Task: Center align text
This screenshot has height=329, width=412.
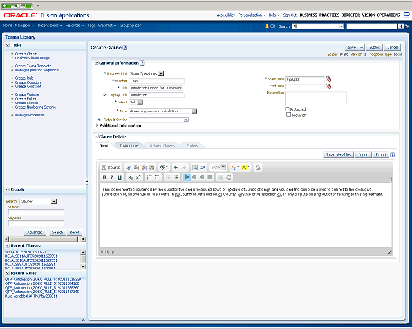Action: click(194, 177)
